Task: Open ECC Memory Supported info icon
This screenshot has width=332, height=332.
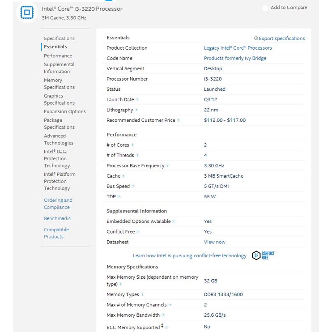Action: click(x=167, y=328)
